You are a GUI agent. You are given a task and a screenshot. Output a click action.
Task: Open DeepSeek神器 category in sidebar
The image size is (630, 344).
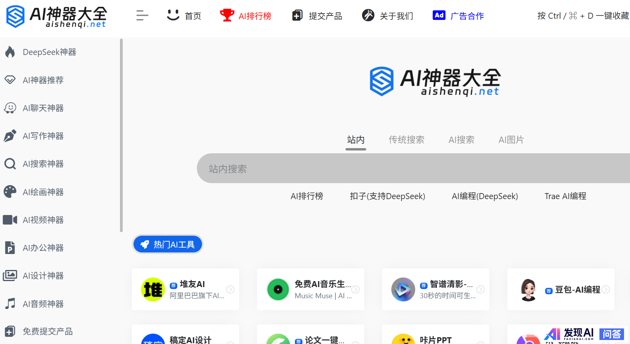tap(49, 52)
